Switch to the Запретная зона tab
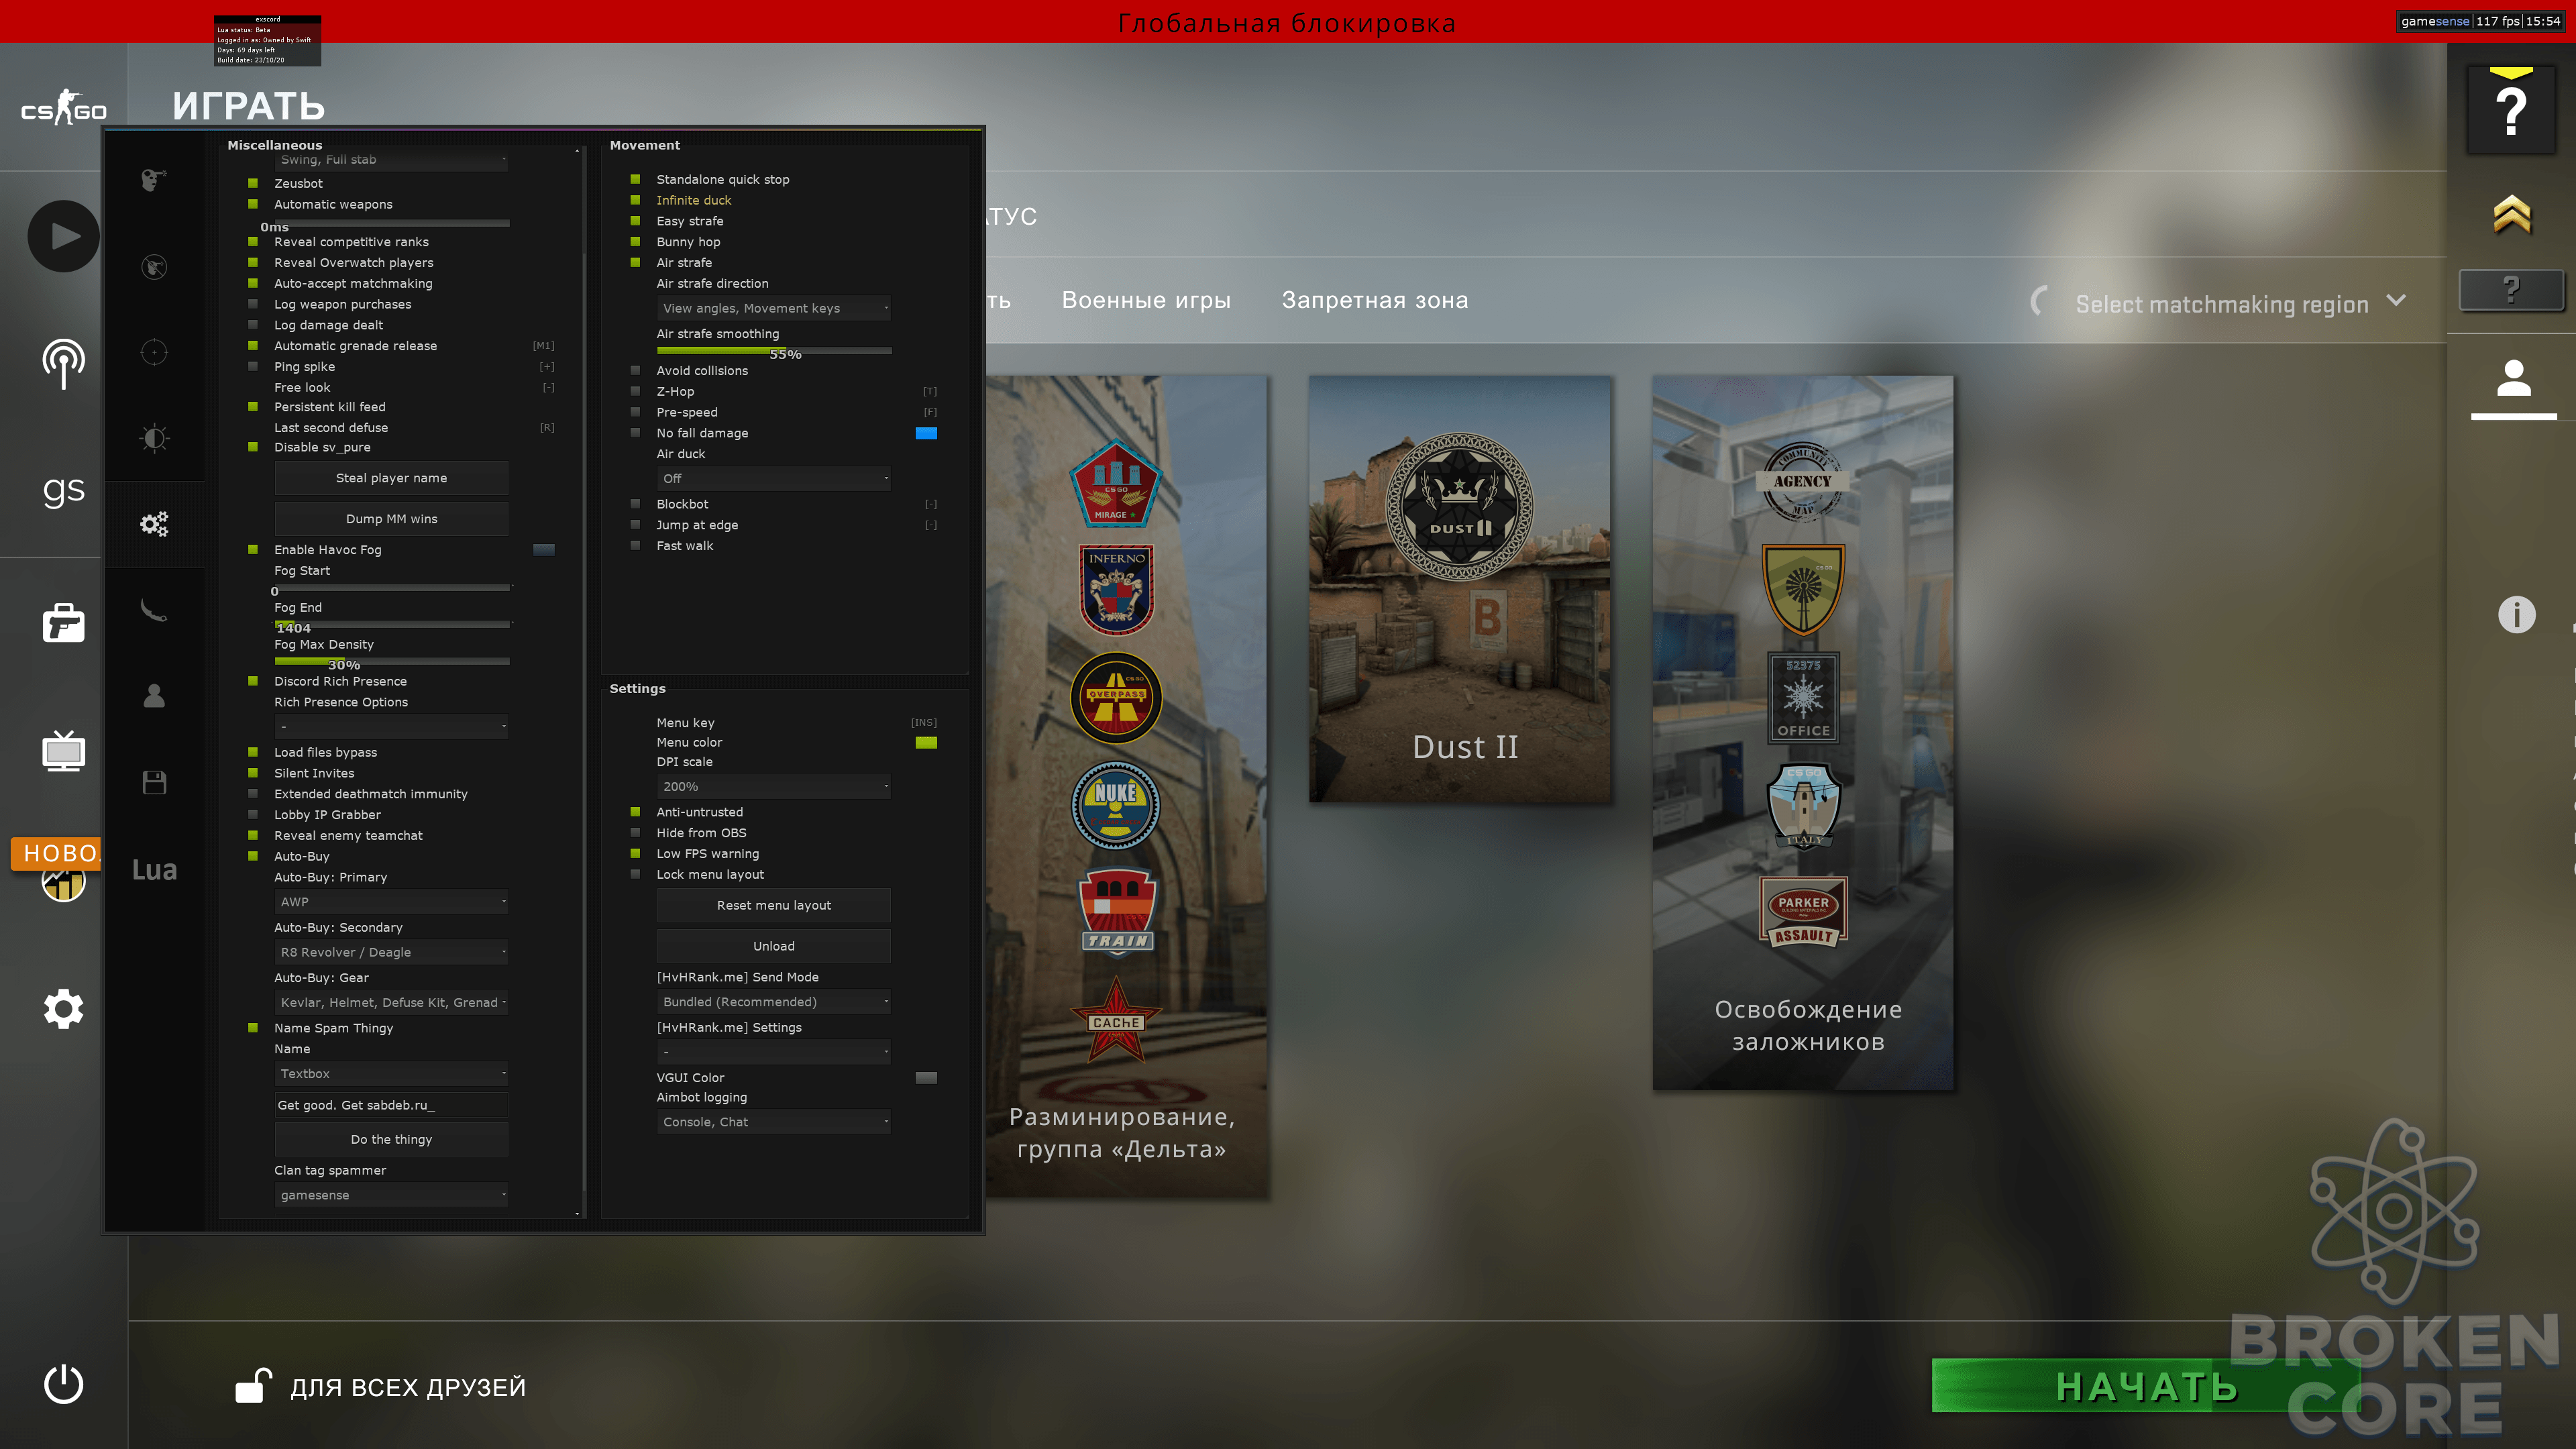This screenshot has width=2576, height=1449. (1375, 300)
